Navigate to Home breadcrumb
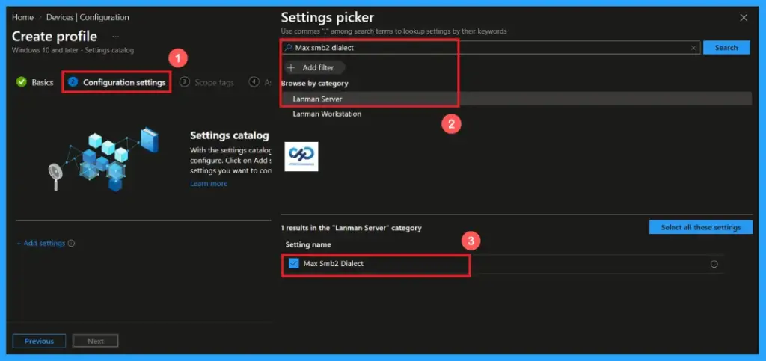 [x=22, y=17]
